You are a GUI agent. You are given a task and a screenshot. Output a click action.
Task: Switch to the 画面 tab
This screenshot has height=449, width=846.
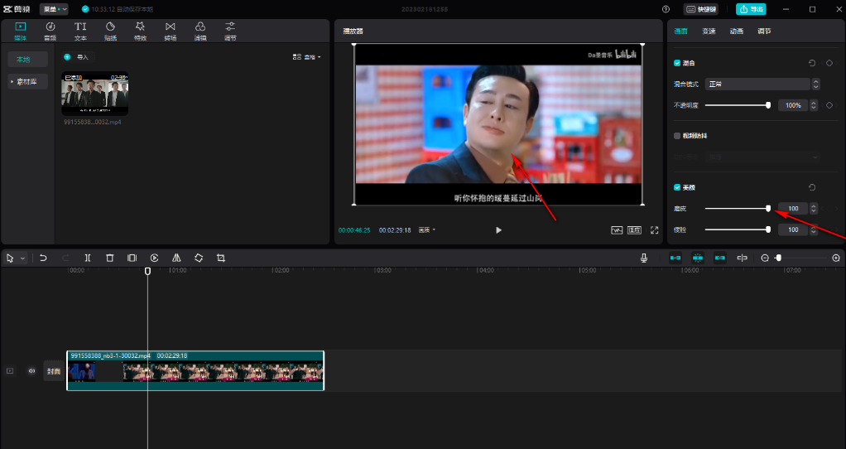pos(681,31)
